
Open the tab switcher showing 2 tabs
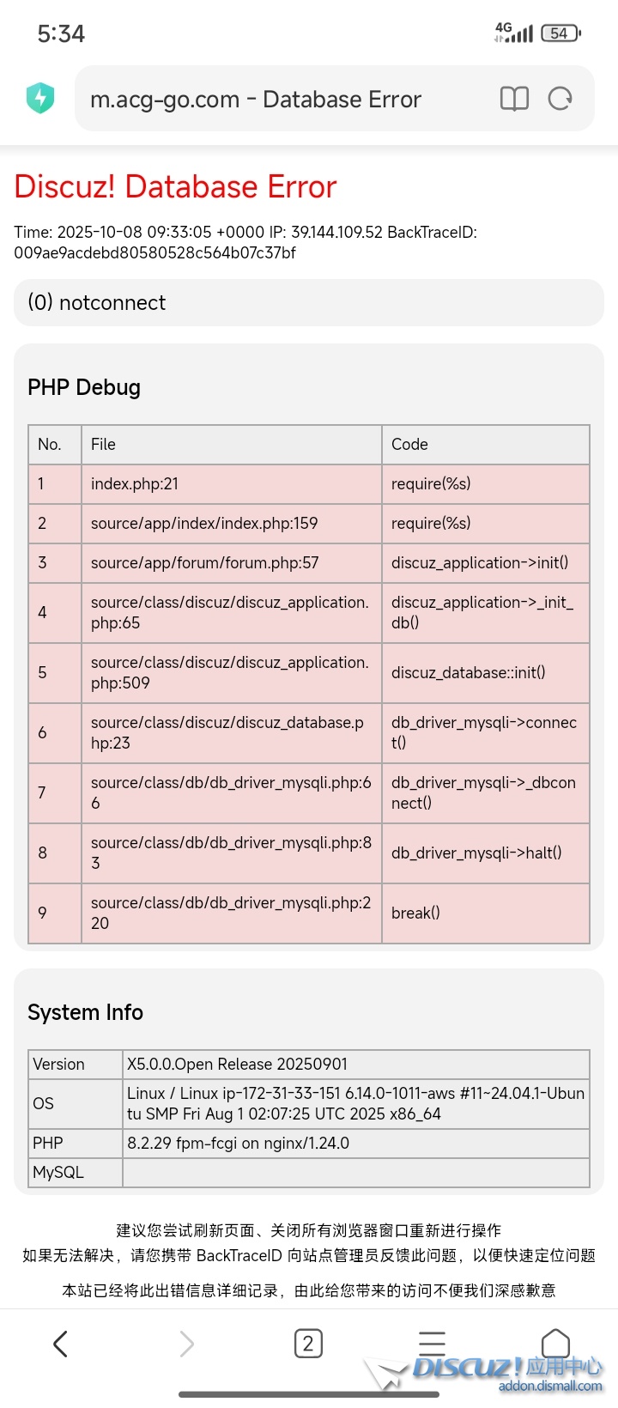point(308,1344)
